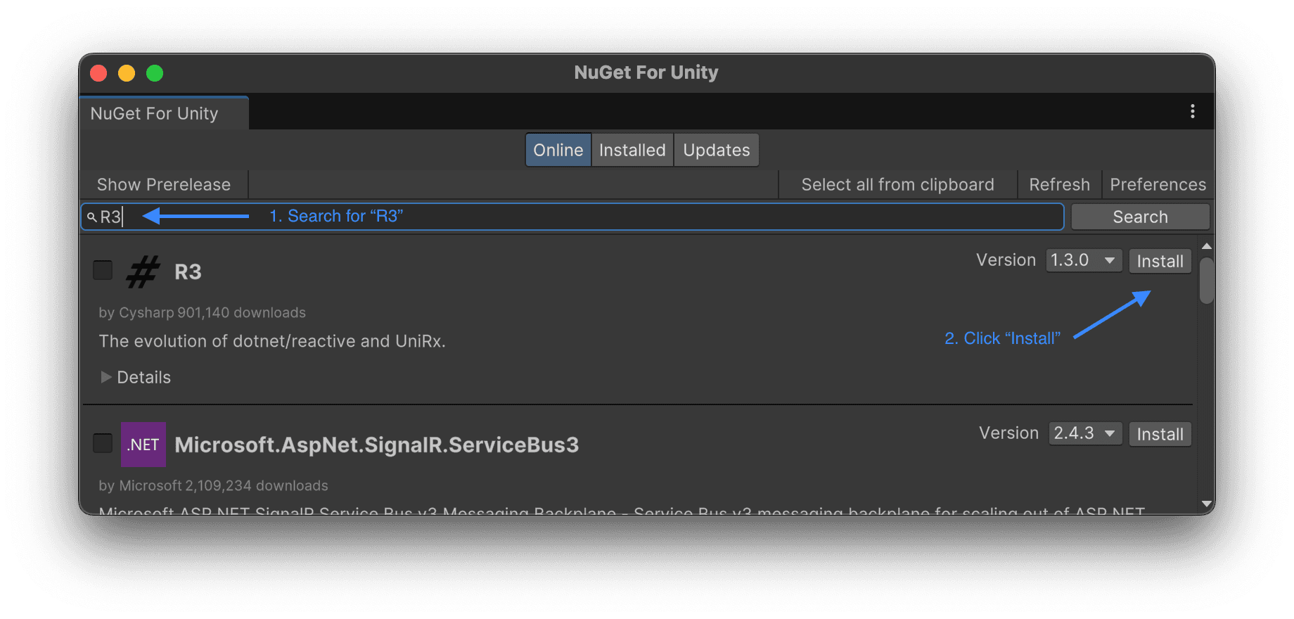Check the Microsoft.AspNet.SignalR.ServiceBus3 checkbox
Viewport: 1294px width, 619px height.
tap(102, 442)
